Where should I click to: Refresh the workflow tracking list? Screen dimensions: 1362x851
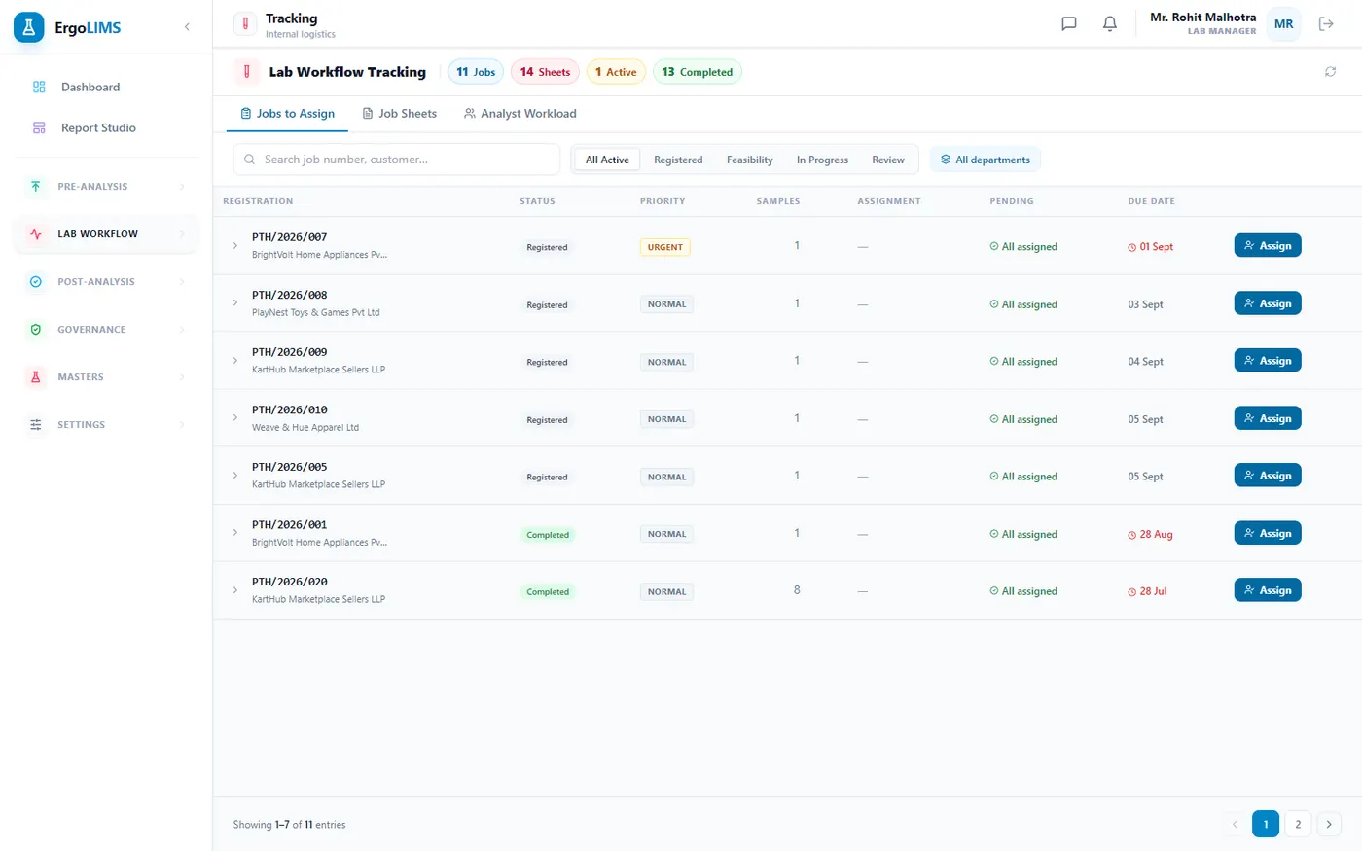[x=1330, y=72]
